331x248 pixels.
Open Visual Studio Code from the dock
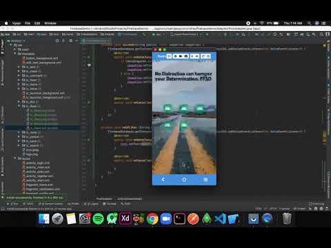[x=220, y=218]
